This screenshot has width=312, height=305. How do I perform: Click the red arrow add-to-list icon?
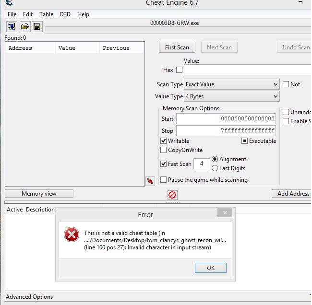pos(150,181)
